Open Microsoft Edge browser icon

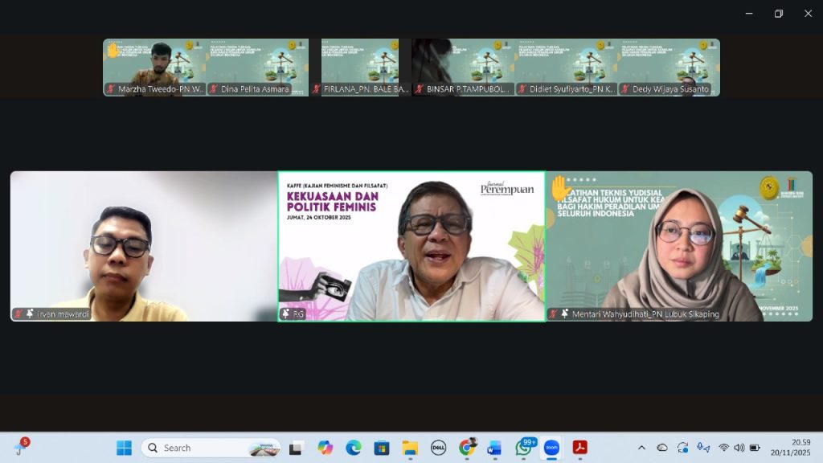[354, 448]
